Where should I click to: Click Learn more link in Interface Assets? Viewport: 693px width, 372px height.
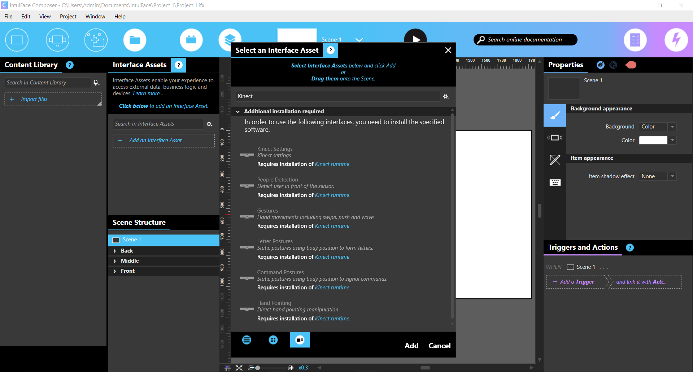[x=148, y=93]
